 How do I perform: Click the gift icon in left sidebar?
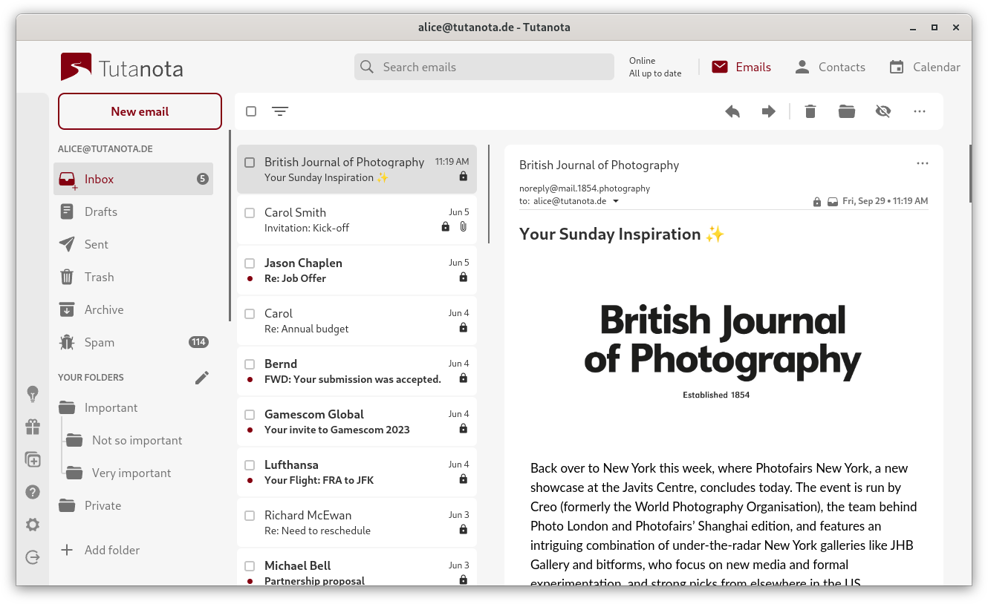pyautogui.click(x=33, y=427)
